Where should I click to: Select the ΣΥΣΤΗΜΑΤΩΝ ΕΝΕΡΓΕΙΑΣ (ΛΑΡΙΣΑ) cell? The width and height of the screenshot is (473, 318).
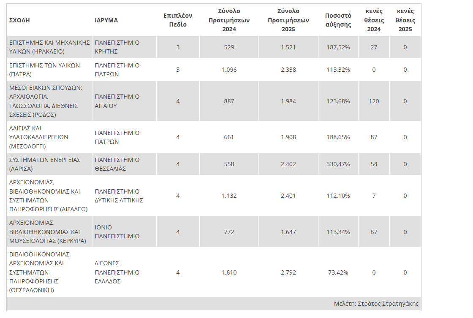(x=45, y=164)
